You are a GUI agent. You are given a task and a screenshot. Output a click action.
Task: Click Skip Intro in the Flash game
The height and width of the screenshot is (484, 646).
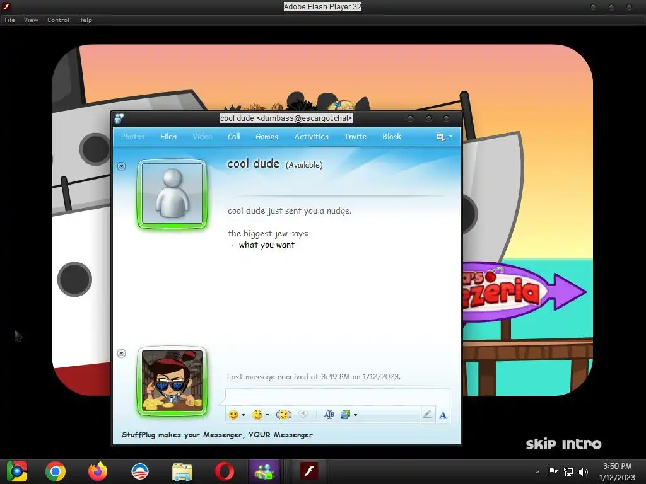coord(563,444)
